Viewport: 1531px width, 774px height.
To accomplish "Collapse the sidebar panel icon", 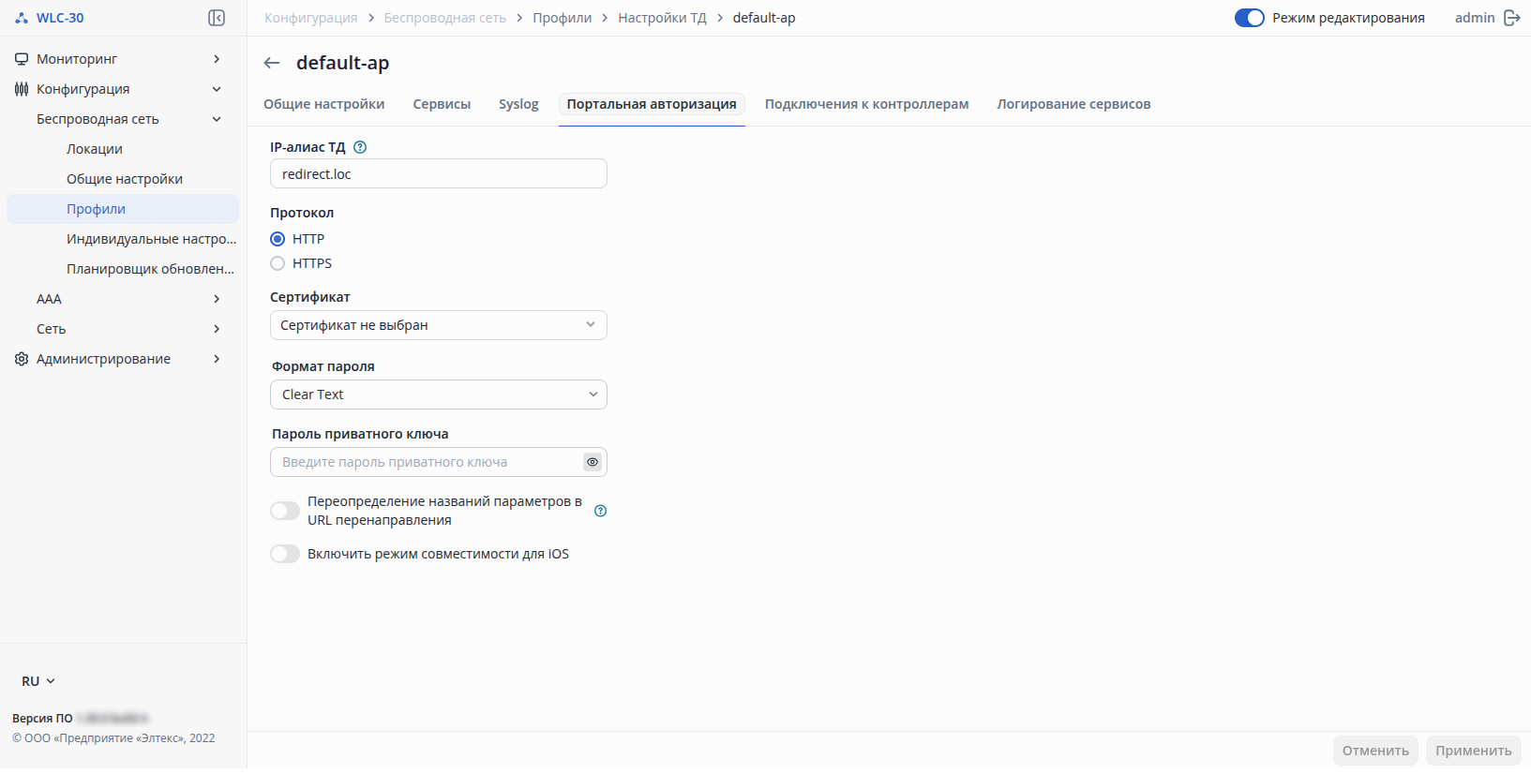I will coord(217,18).
